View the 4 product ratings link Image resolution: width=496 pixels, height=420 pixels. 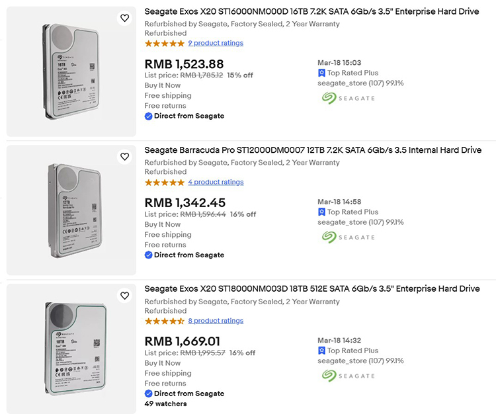(216, 182)
